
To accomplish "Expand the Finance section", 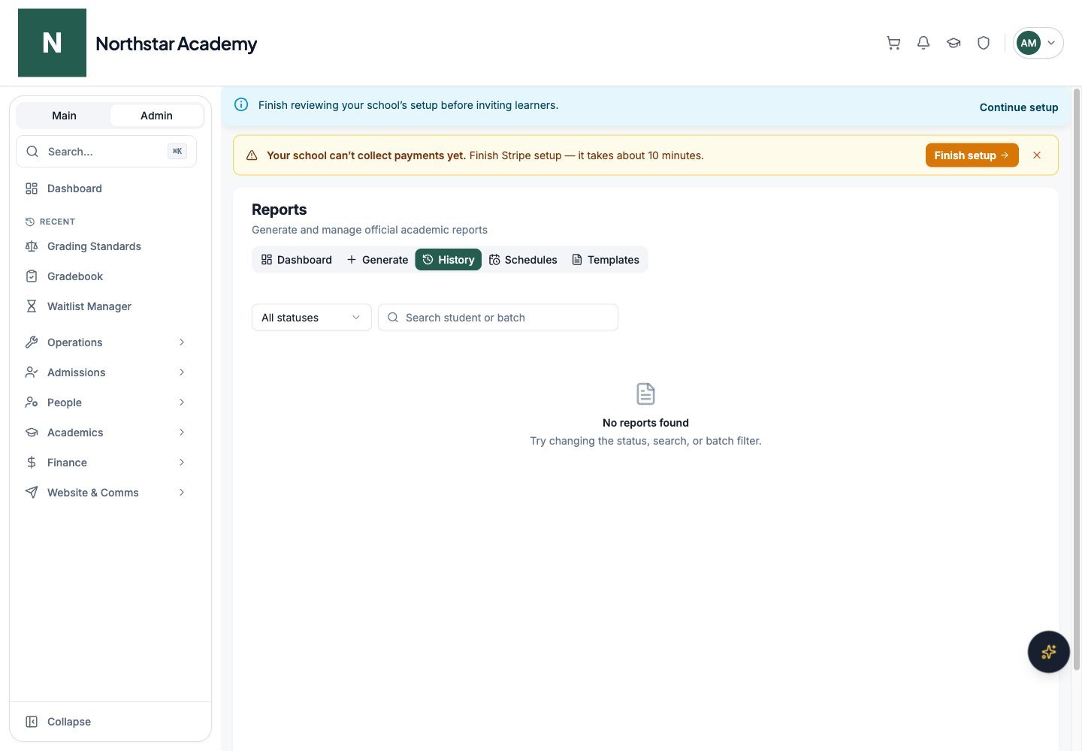I will (106, 463).
